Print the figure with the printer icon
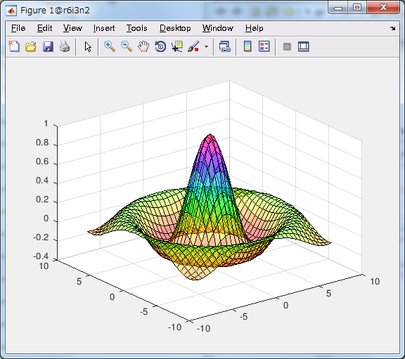405x359 pixels. 65,46
